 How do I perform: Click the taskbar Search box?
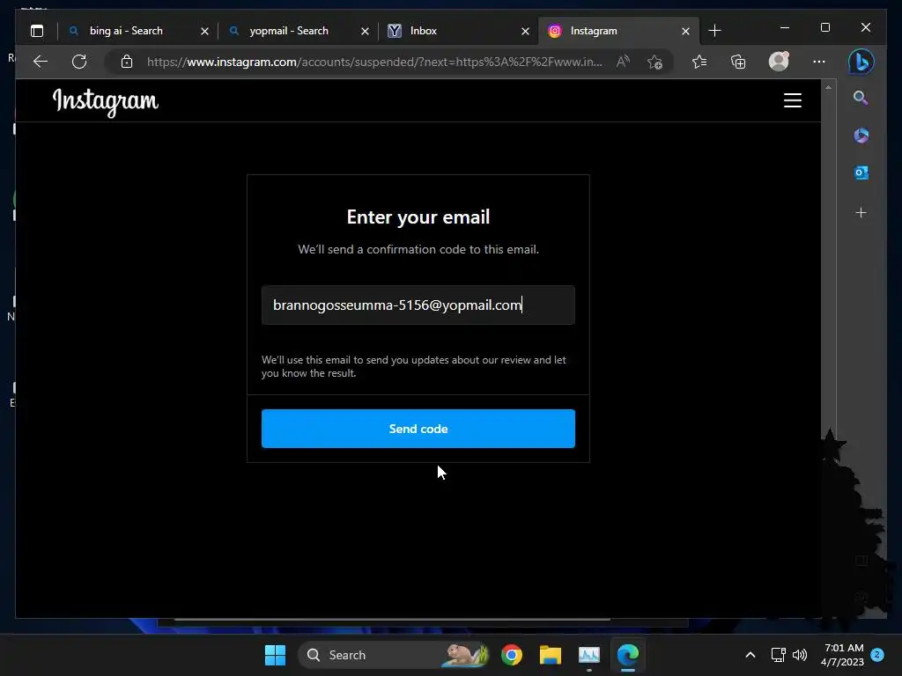[x=394, y=655]
